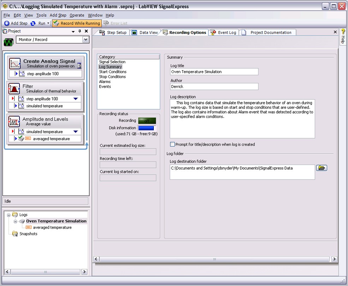Open the log destination folder browse icon

coord(321,168)
